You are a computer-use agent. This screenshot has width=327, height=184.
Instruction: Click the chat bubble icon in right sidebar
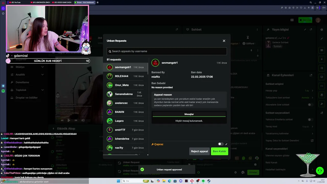322,77
